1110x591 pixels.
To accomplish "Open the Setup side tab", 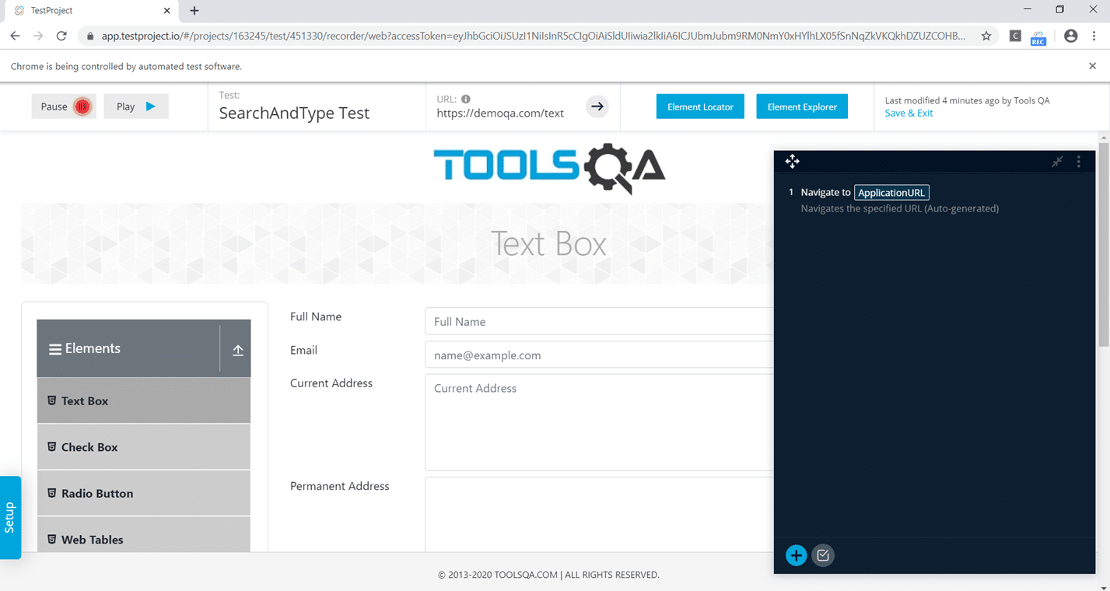I will (10, 517).
